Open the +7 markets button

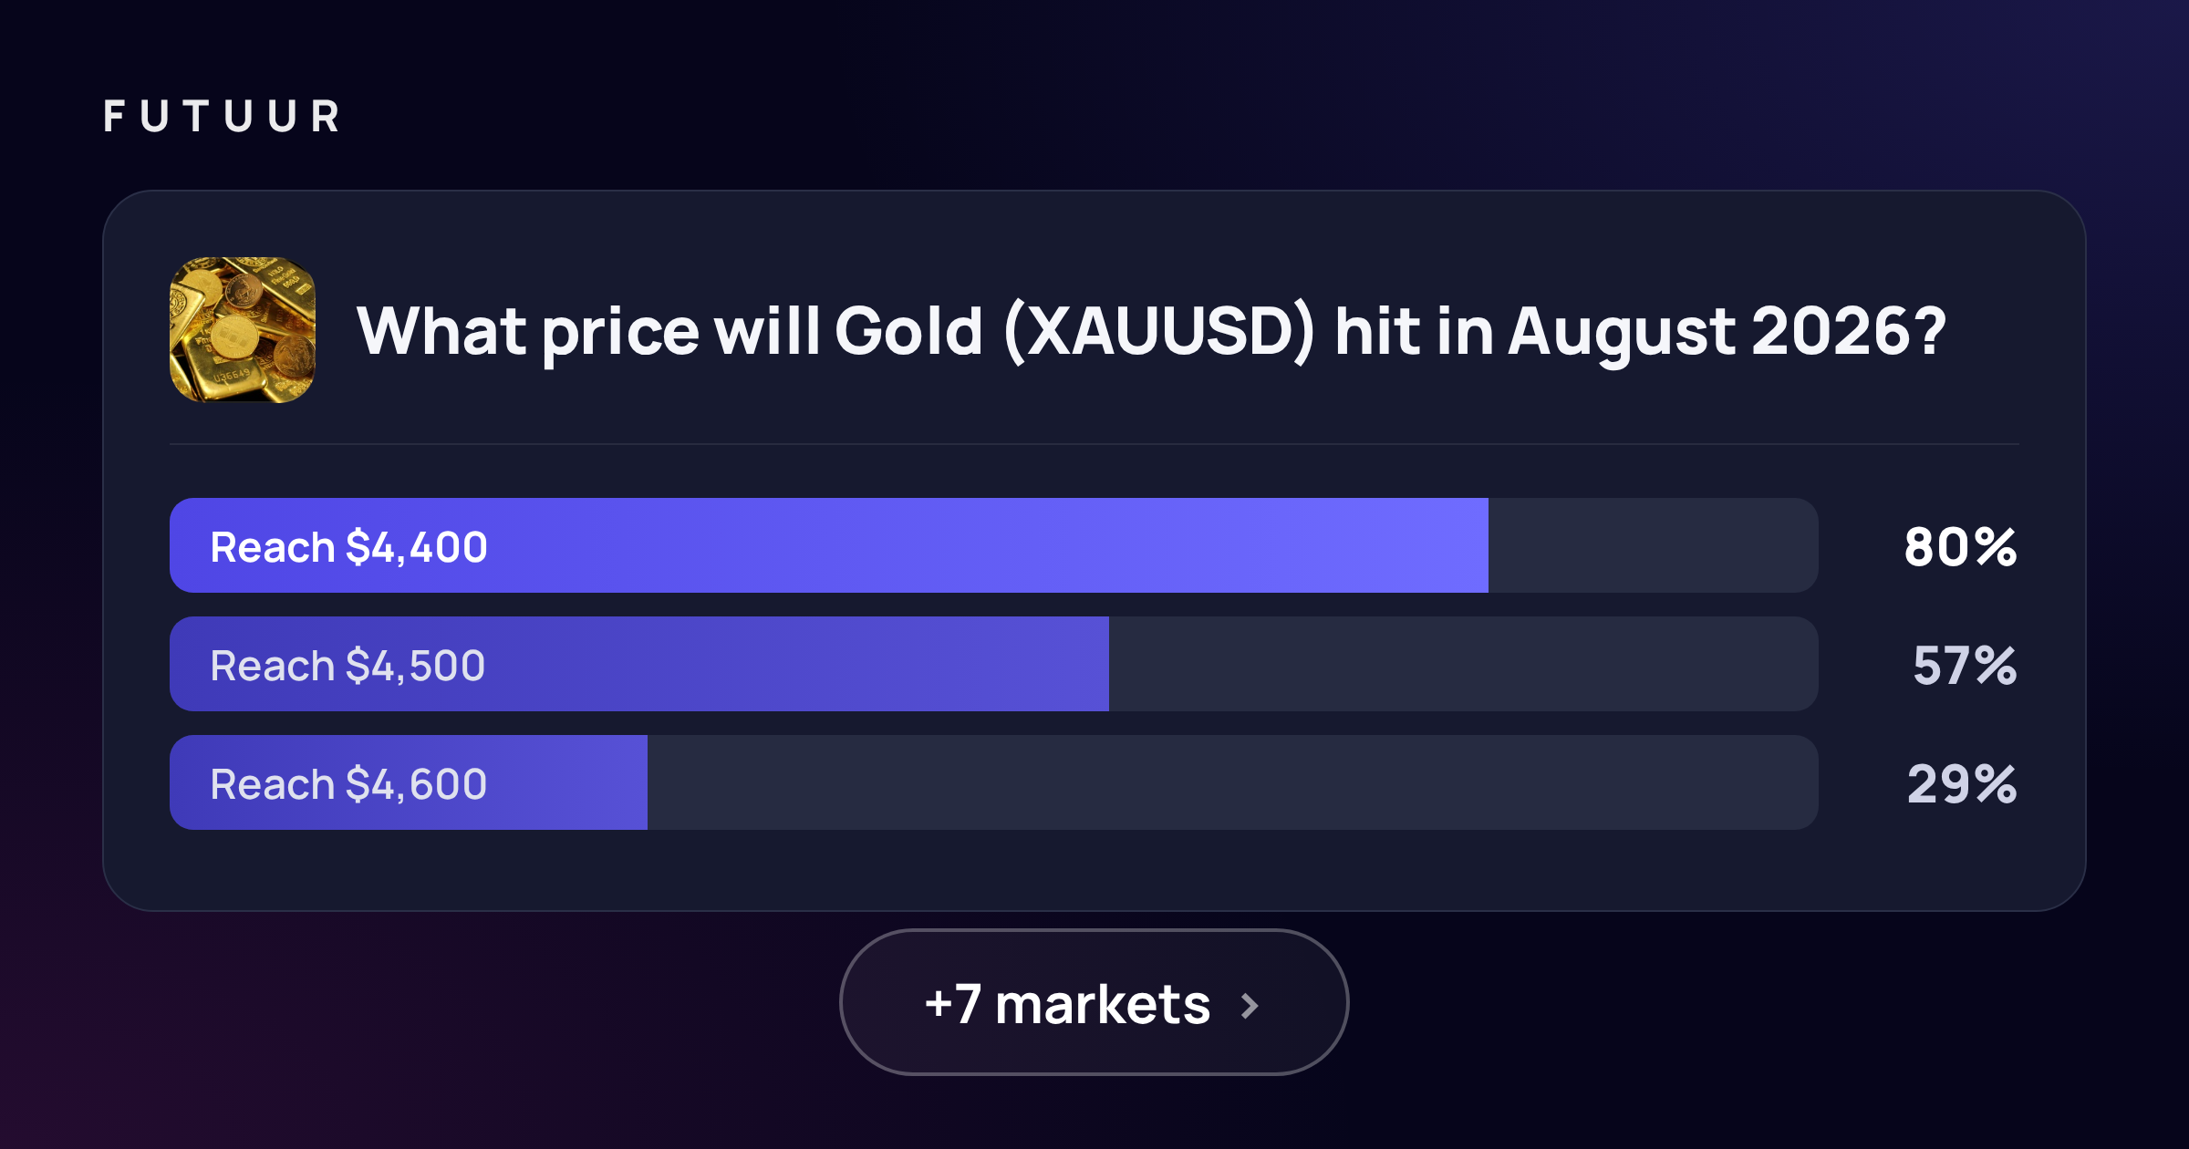tap(1094, 1002)
